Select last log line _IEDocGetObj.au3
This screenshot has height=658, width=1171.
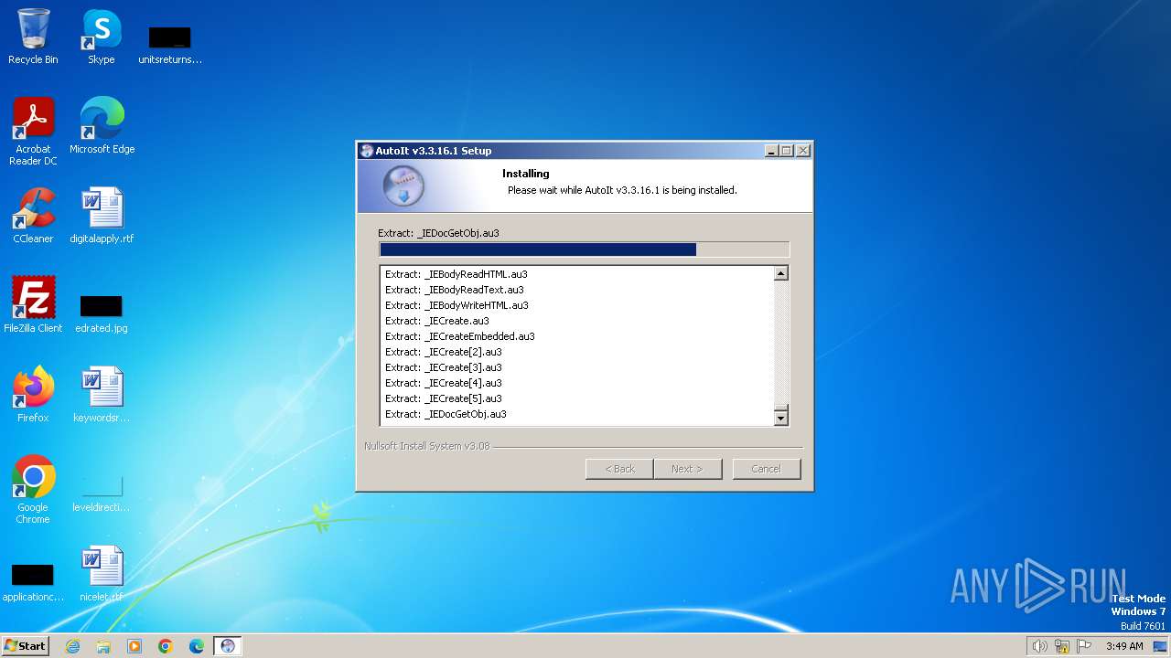tap(446, 414)
